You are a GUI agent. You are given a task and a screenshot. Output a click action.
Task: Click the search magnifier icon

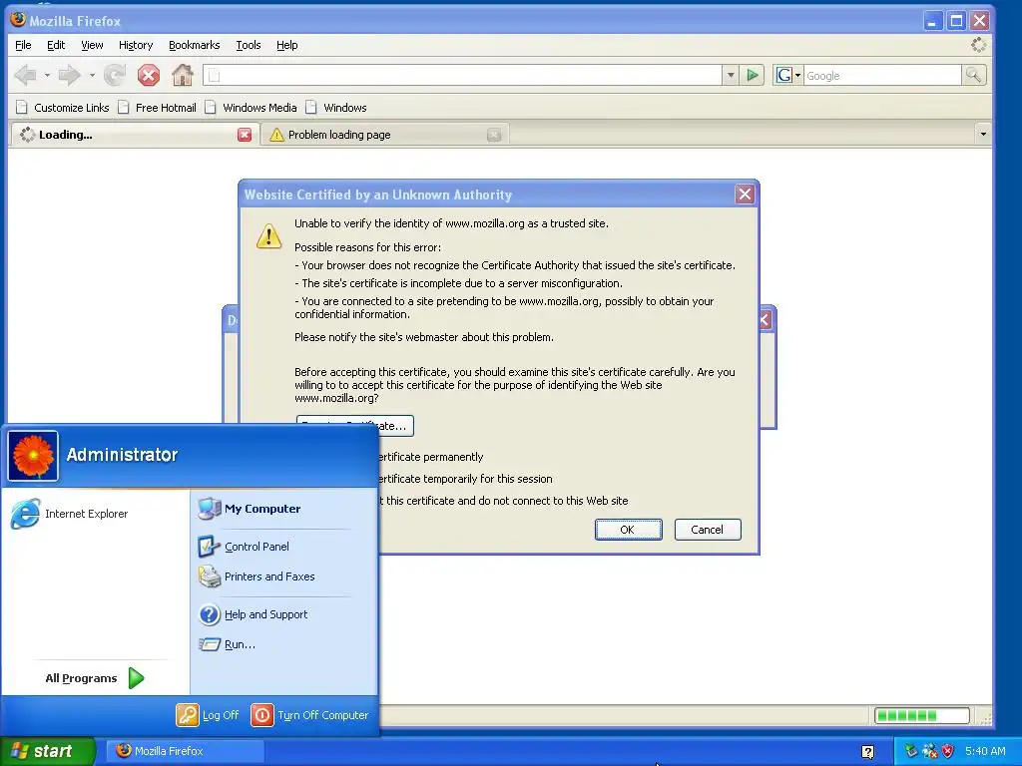click(x=974, y=76)
